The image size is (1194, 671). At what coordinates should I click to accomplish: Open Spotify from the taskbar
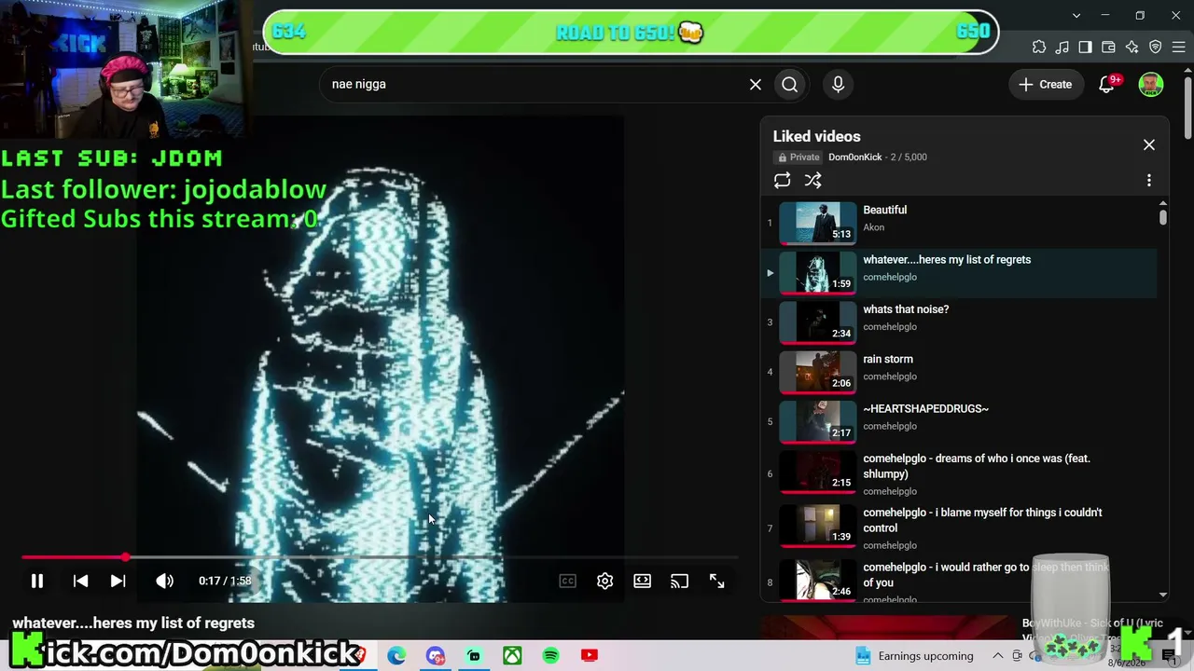(550, 656)
